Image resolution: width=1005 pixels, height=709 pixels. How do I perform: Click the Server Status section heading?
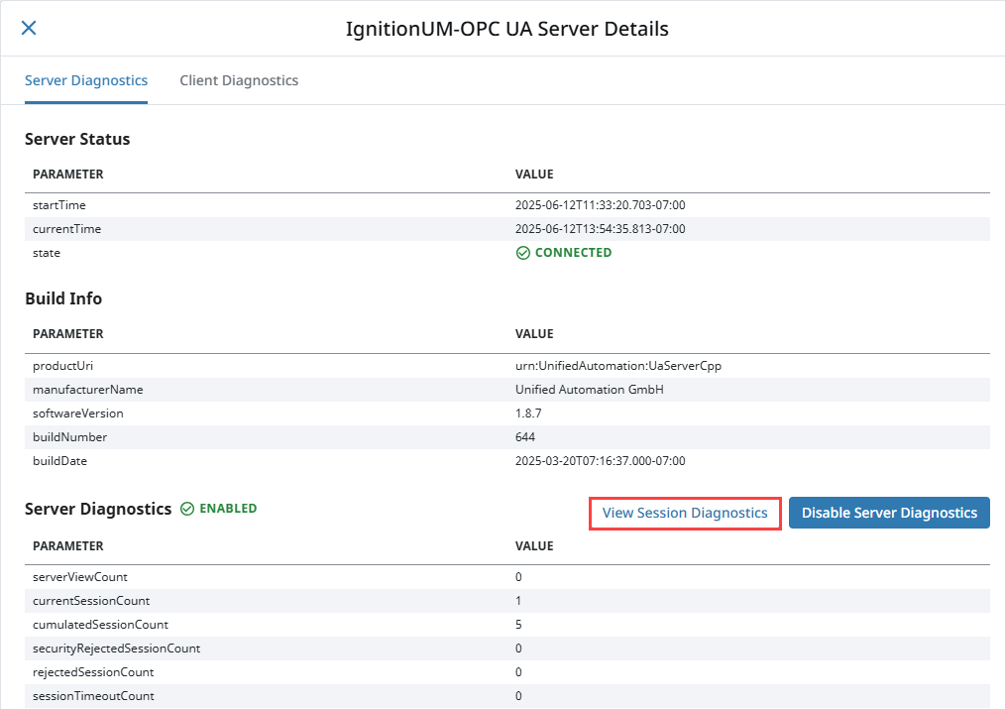[77, 139]
